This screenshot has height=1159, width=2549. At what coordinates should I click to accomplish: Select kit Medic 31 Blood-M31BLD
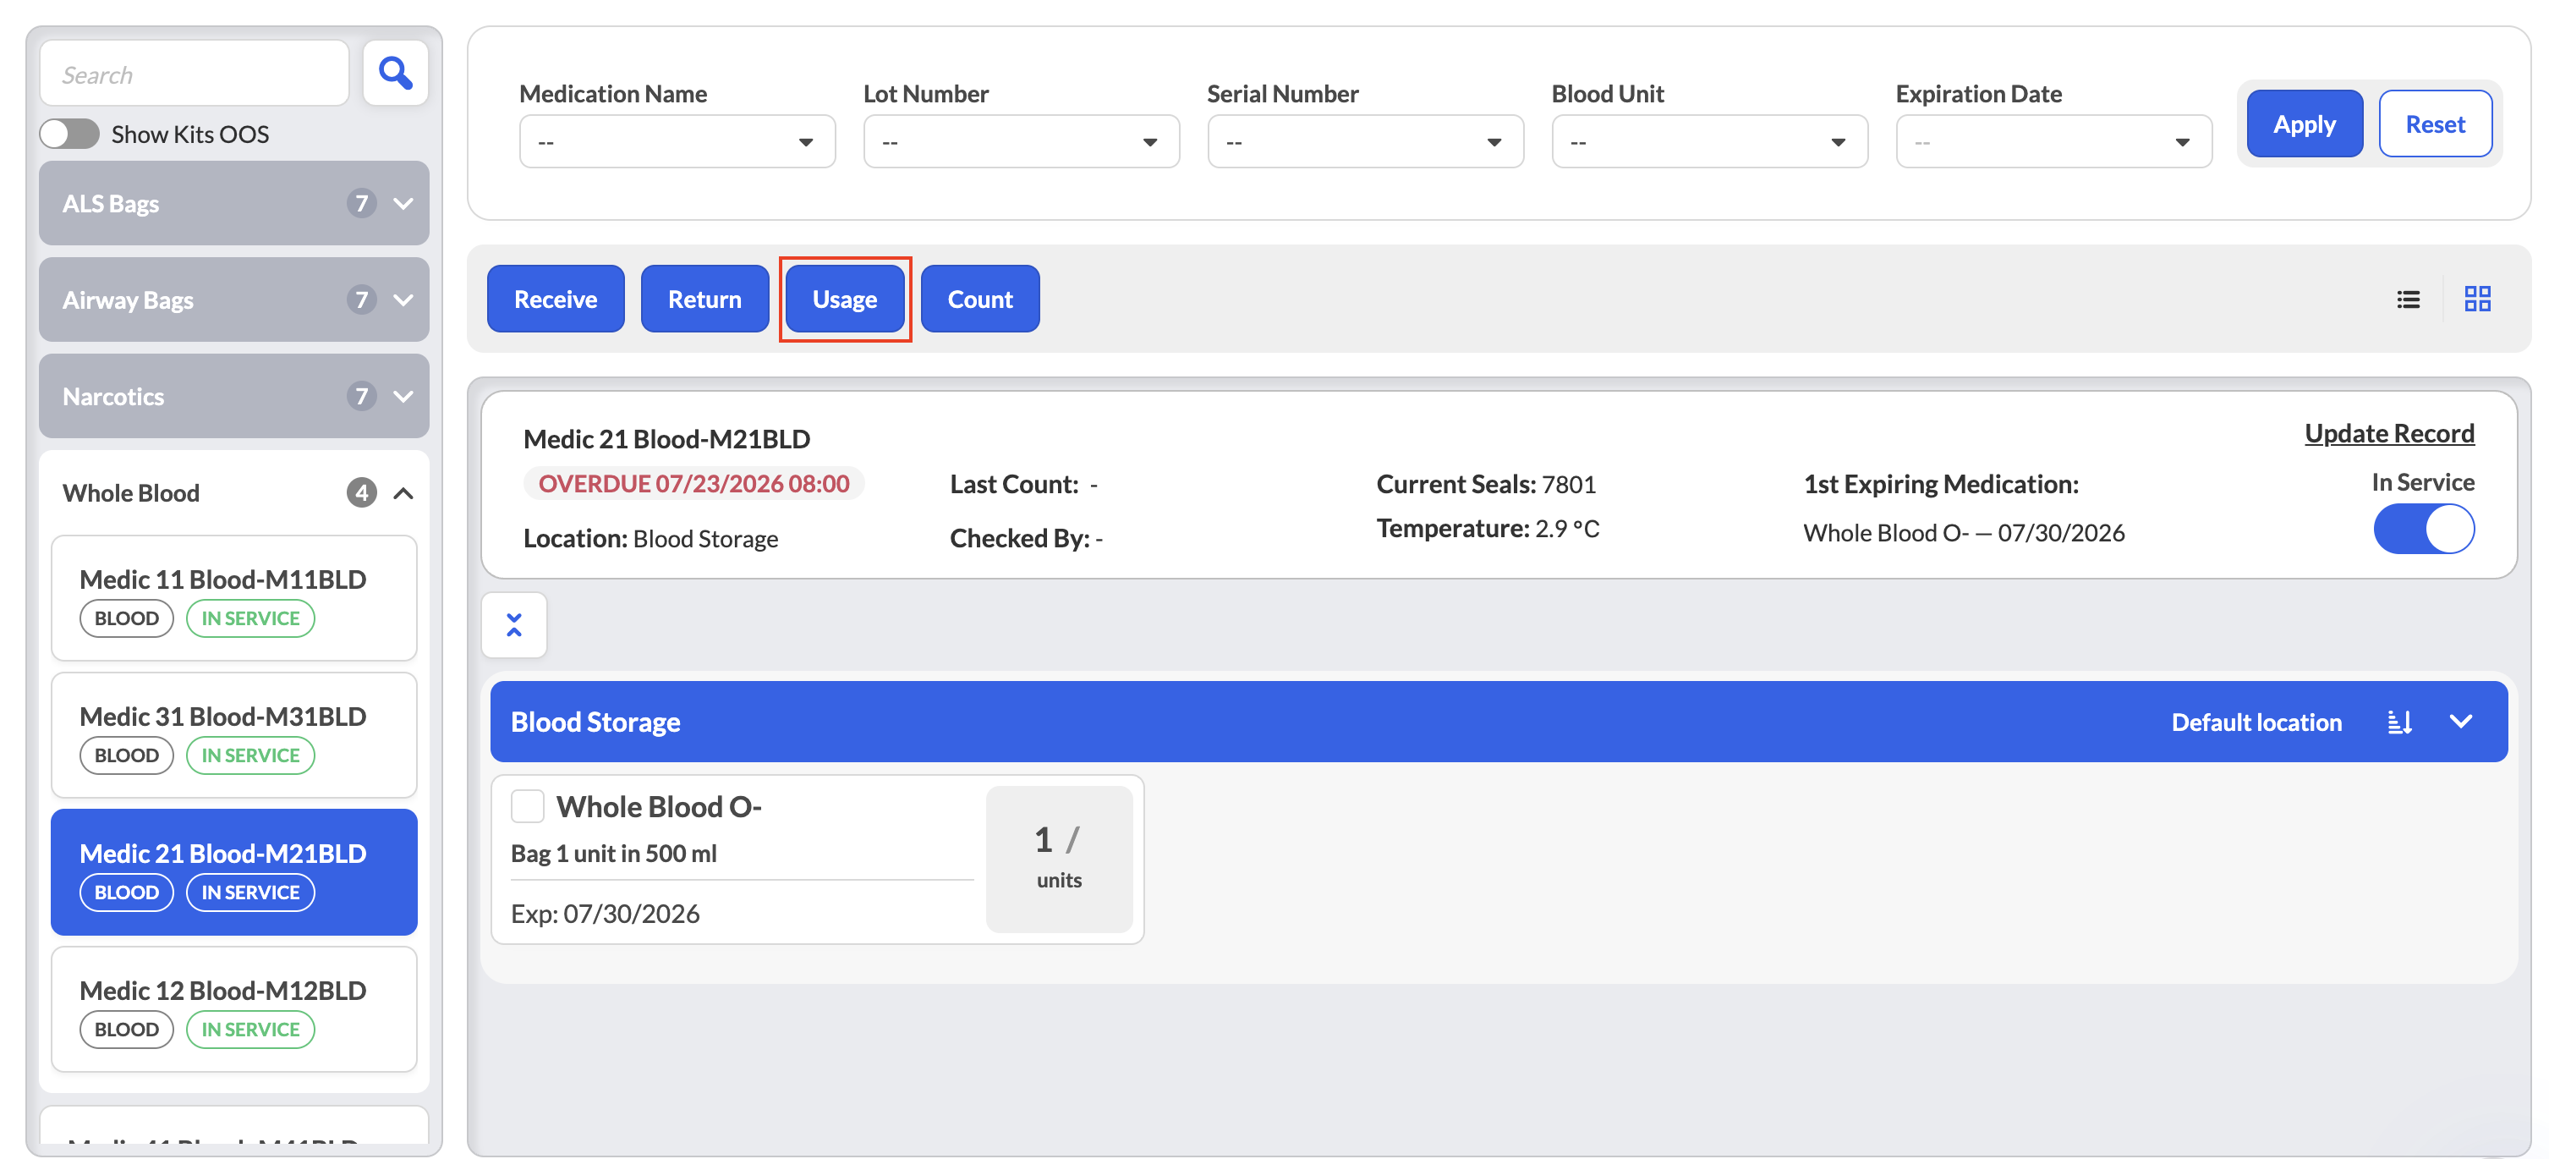pyautogui.click(x=233, y=734)
